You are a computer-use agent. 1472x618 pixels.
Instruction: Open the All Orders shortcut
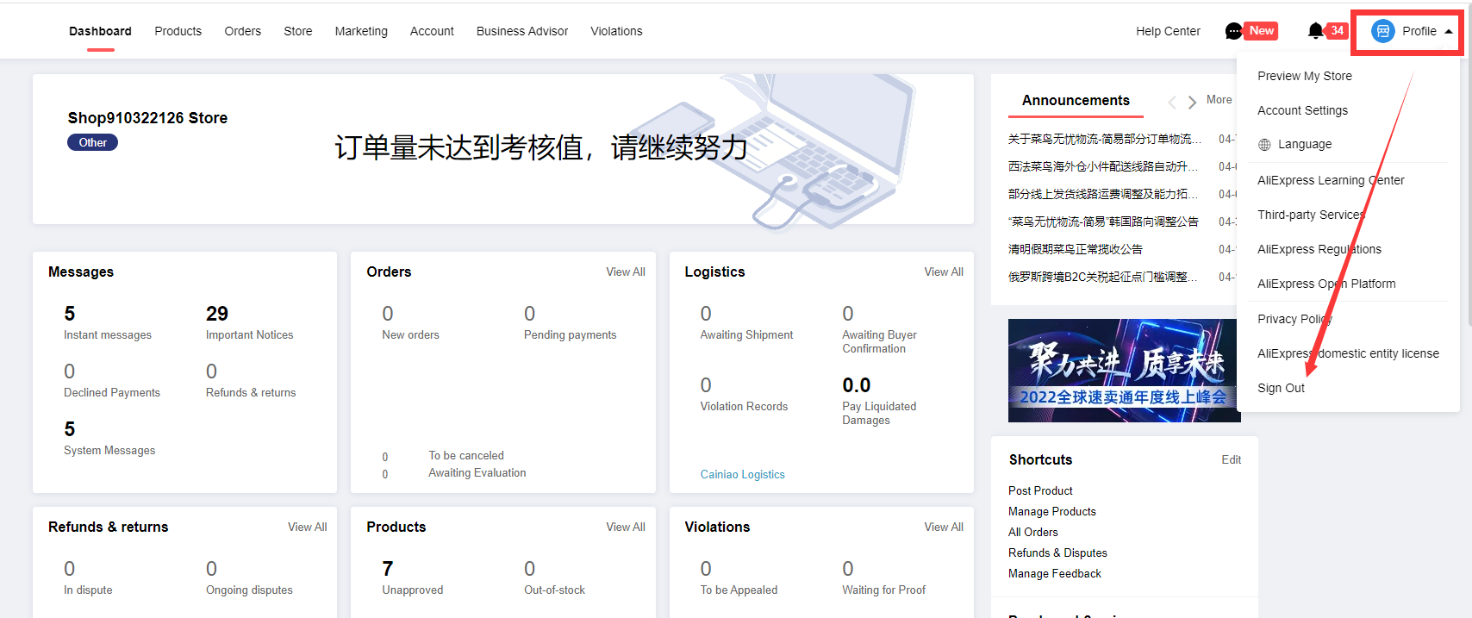(x=1033, y=532)
